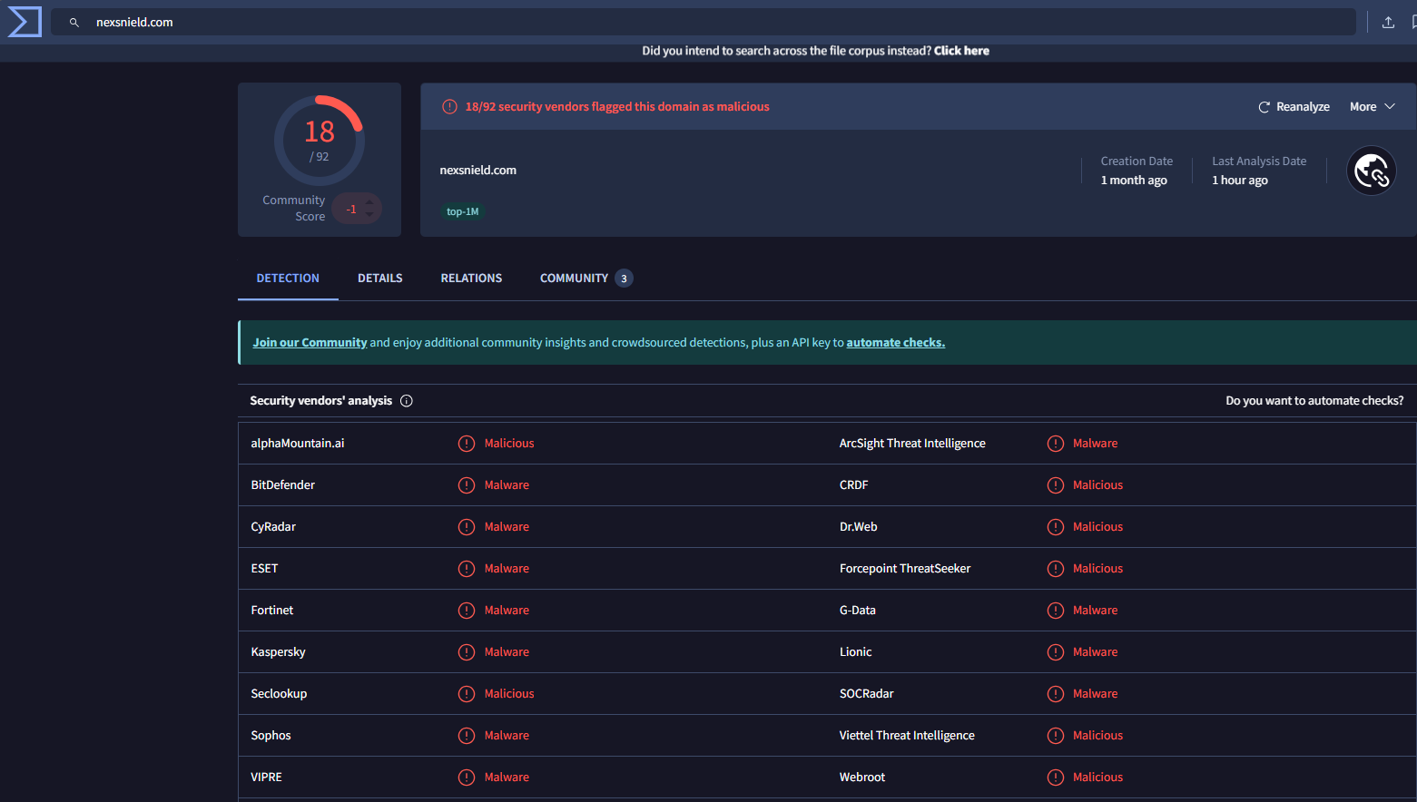Viewport: 1417px width, 802px height.
Task: Open the Relations tab
Action: [471, 279]
